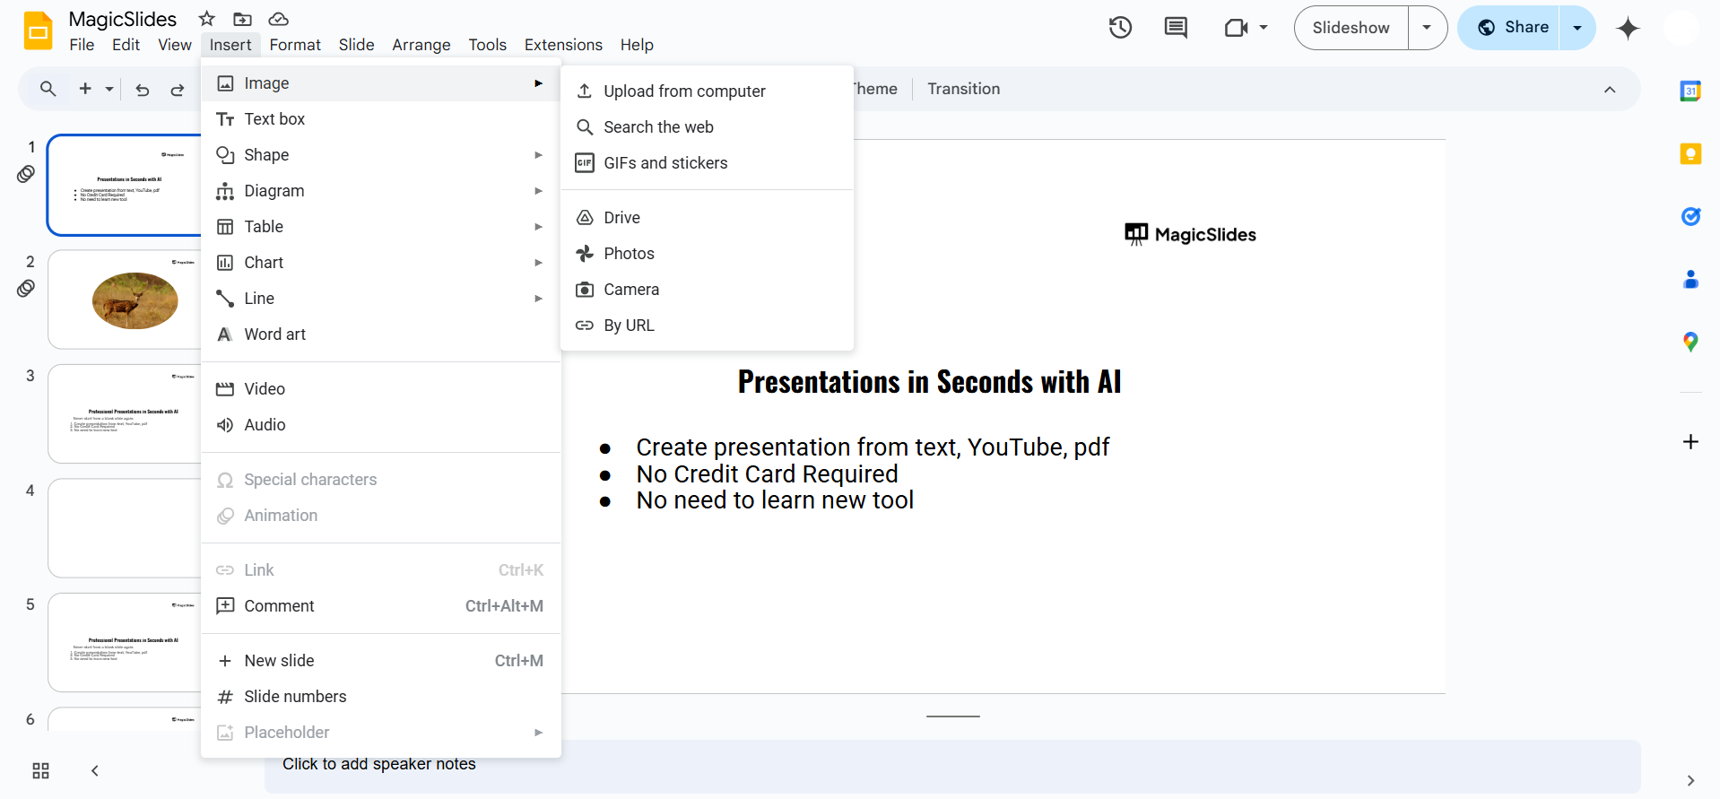The width and height of the screenshot is (1720, 799).
Task: Open the Transition panel button
Action: (964, 89)
